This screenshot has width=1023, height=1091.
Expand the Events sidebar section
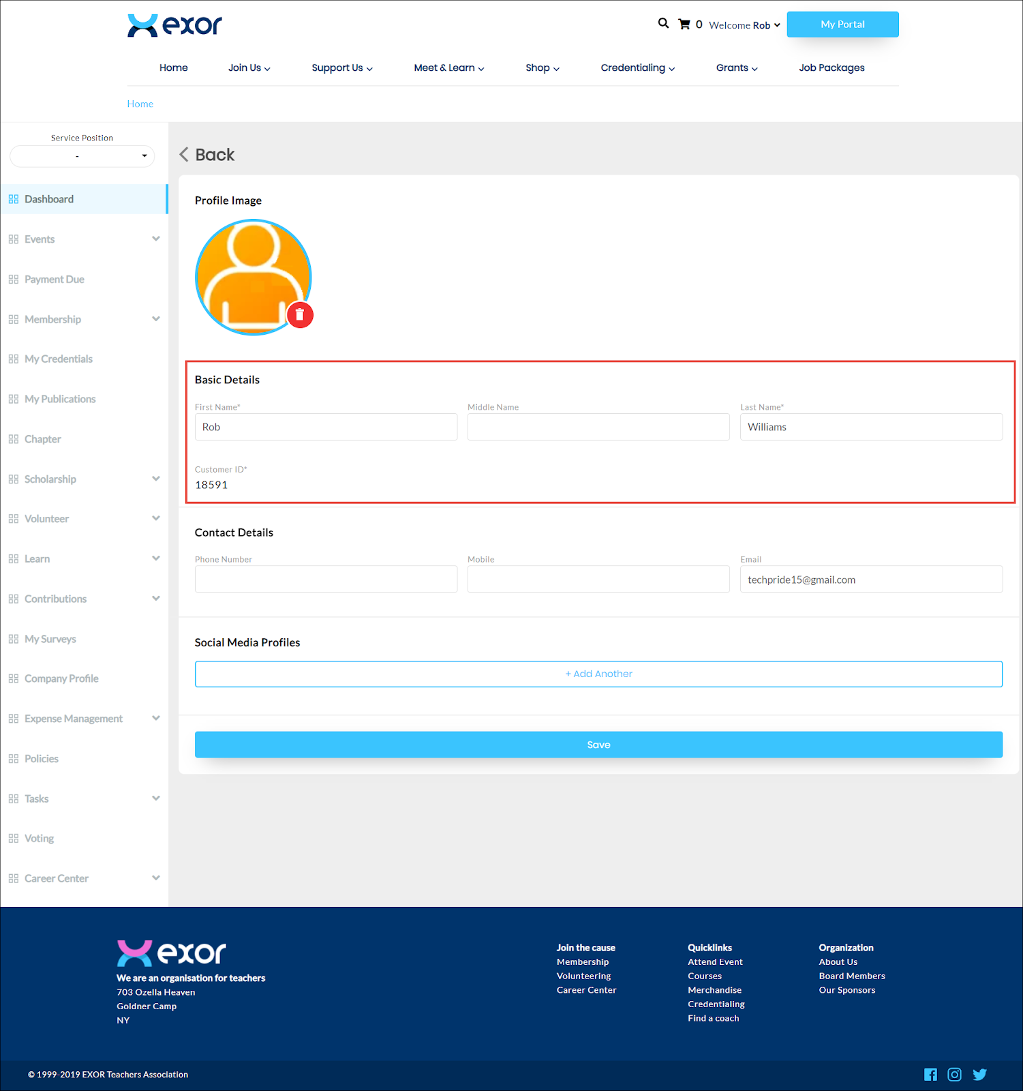click(156, 239)
